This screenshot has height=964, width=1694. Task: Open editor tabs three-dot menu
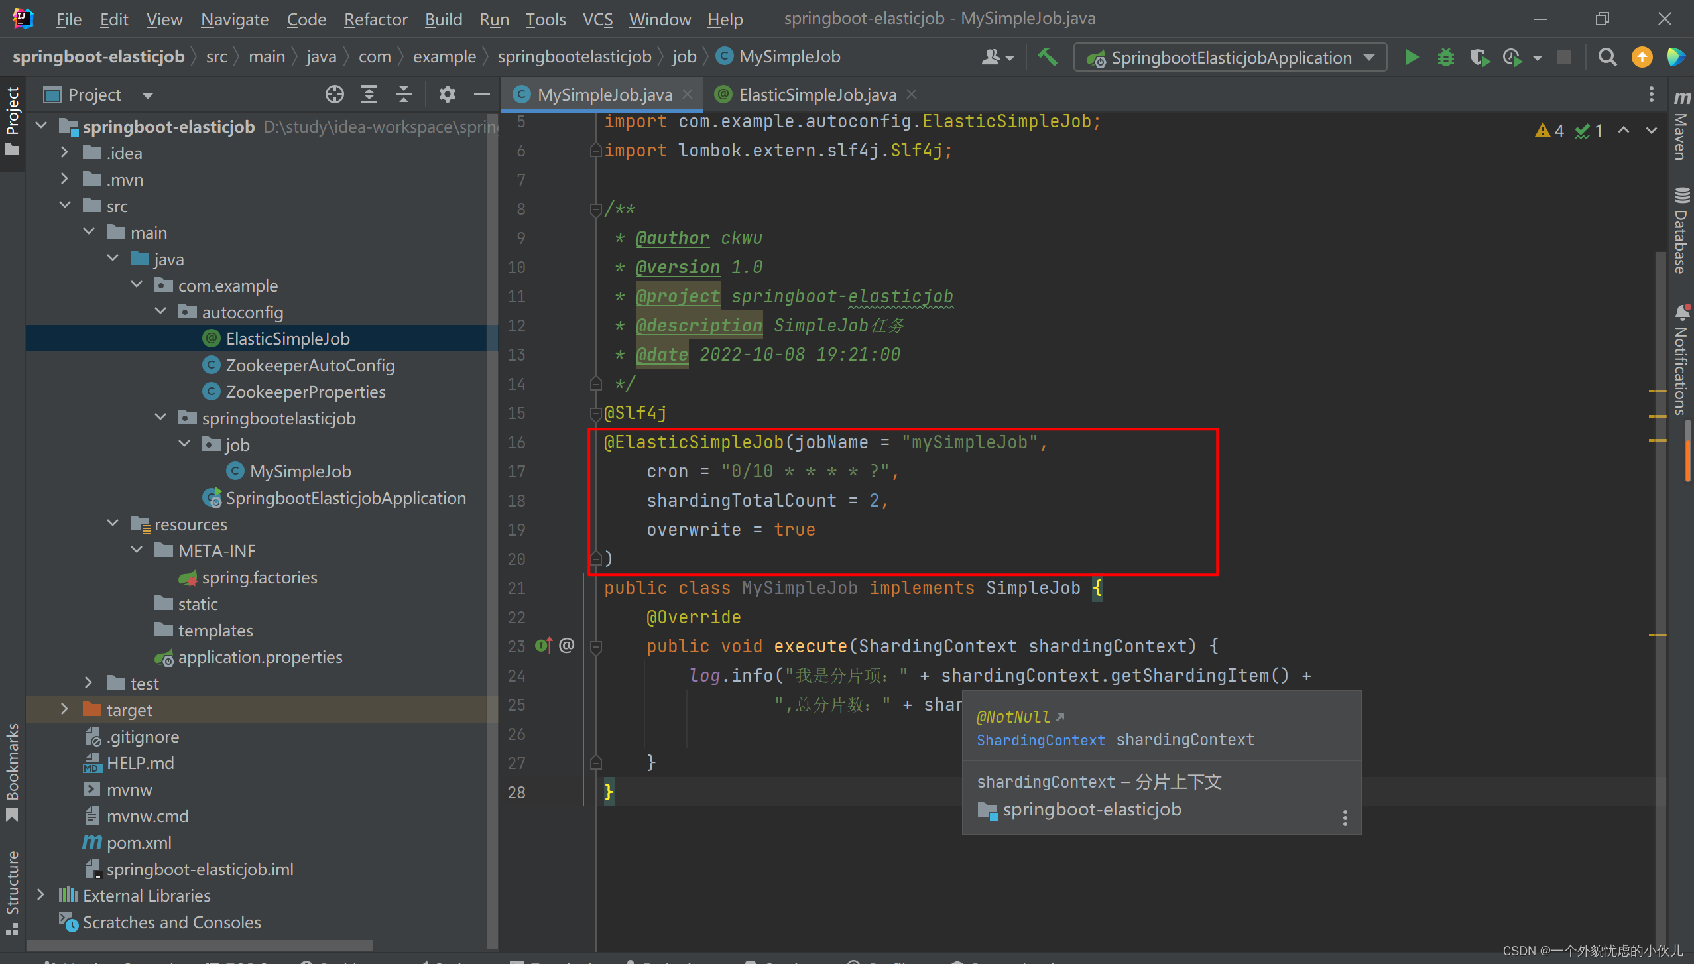point(1651,95)
